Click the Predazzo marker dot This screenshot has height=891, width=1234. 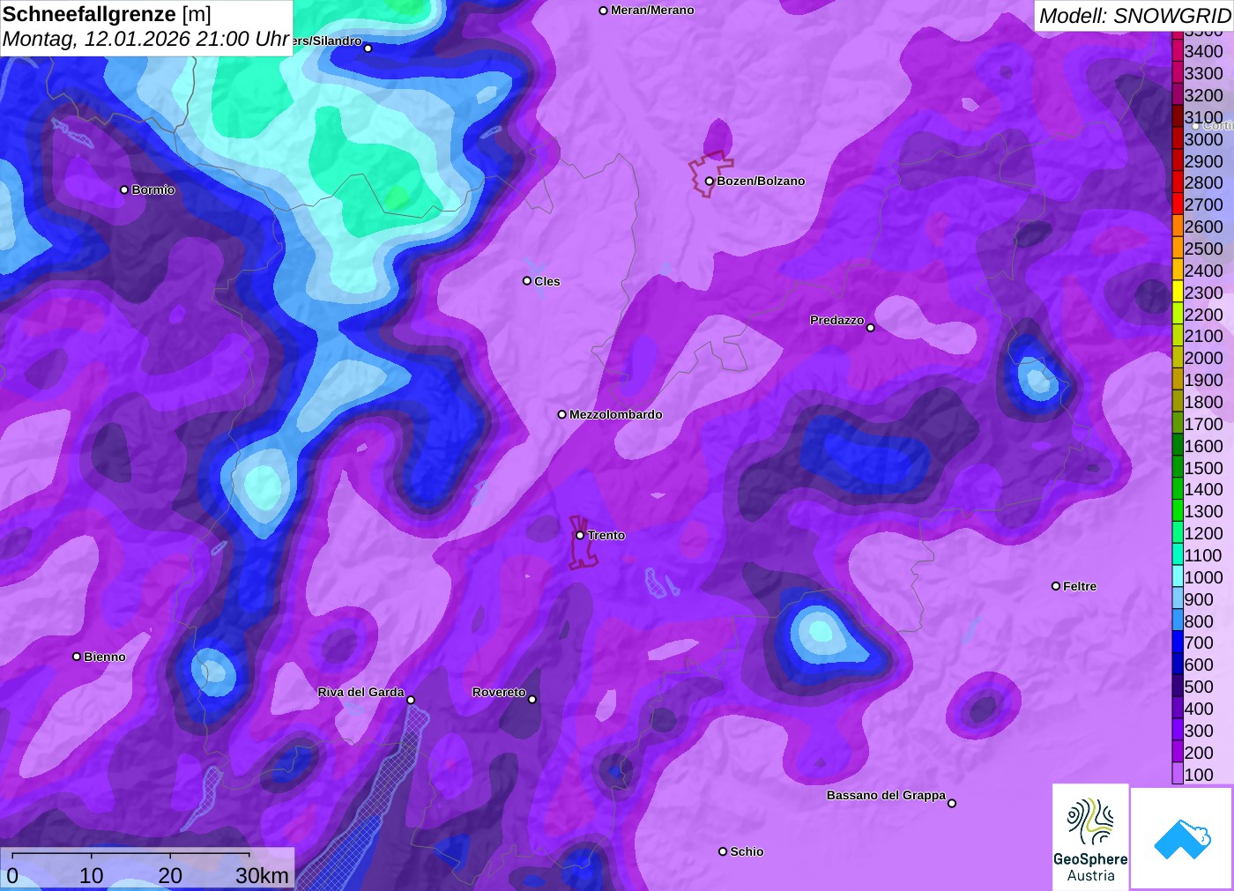871,328
